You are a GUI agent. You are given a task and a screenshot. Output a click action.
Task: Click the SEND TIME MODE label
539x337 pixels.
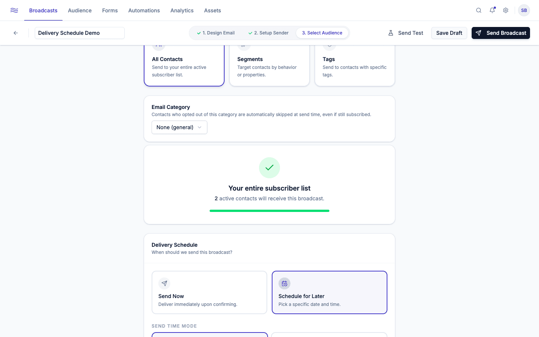[x=174, y=326]
